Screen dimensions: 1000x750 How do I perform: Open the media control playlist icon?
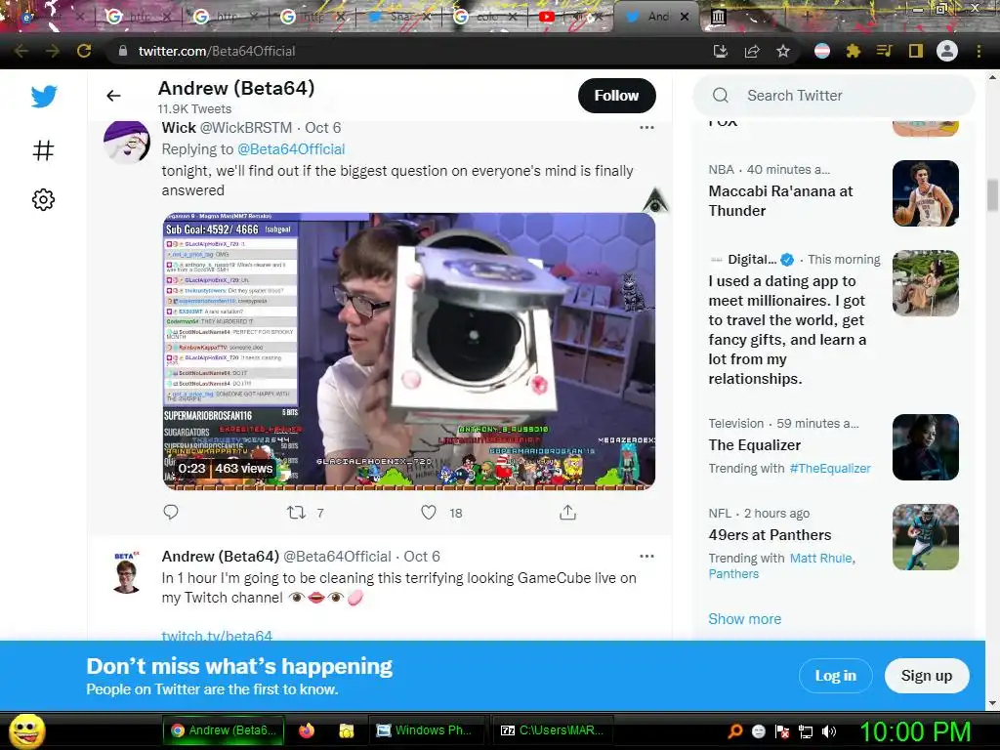coord(885,51)
